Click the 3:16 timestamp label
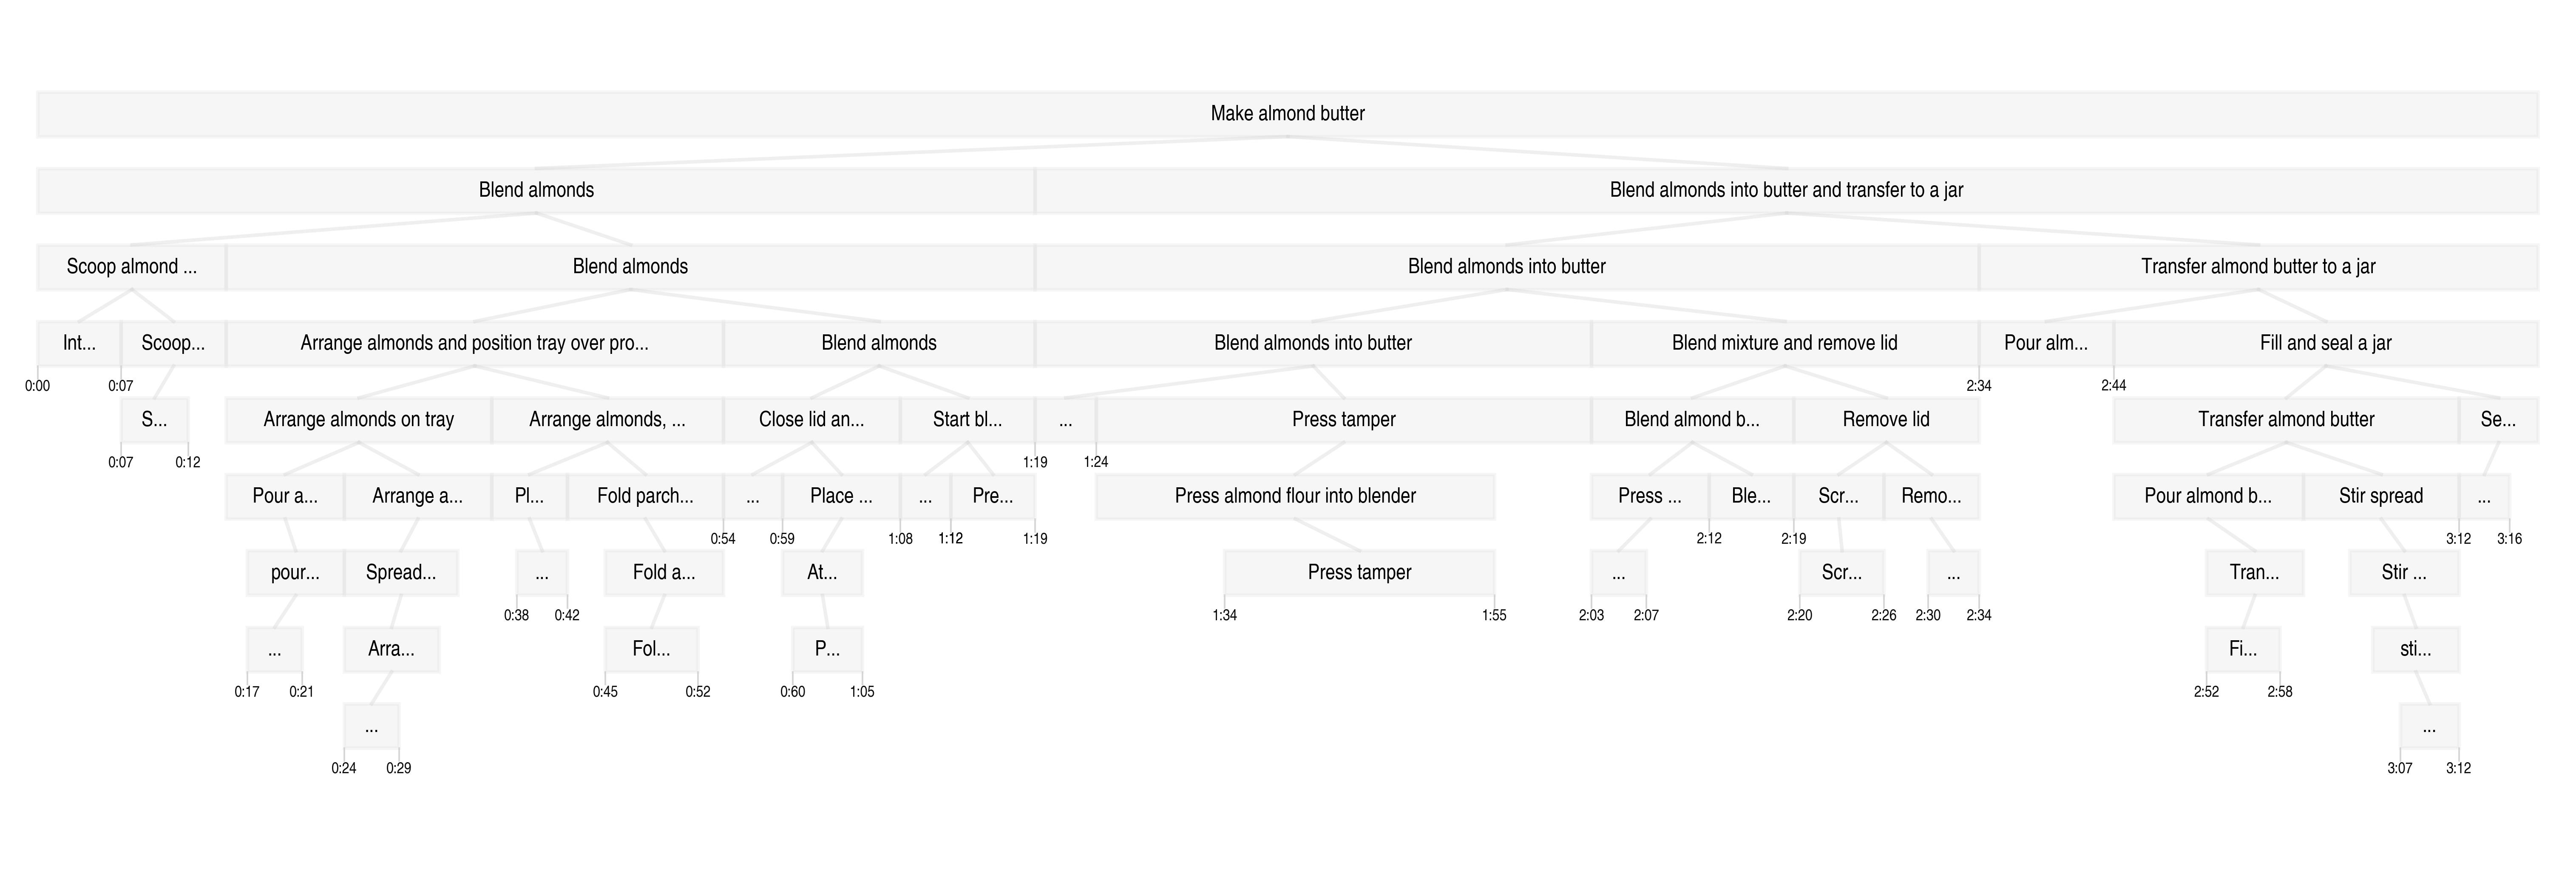 [2509, 539]
